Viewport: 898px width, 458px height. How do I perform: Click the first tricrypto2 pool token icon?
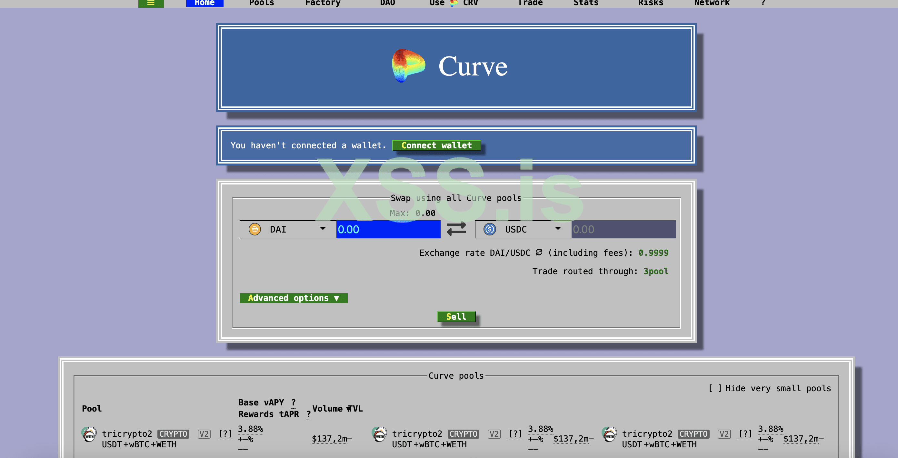tap(89, 434)
